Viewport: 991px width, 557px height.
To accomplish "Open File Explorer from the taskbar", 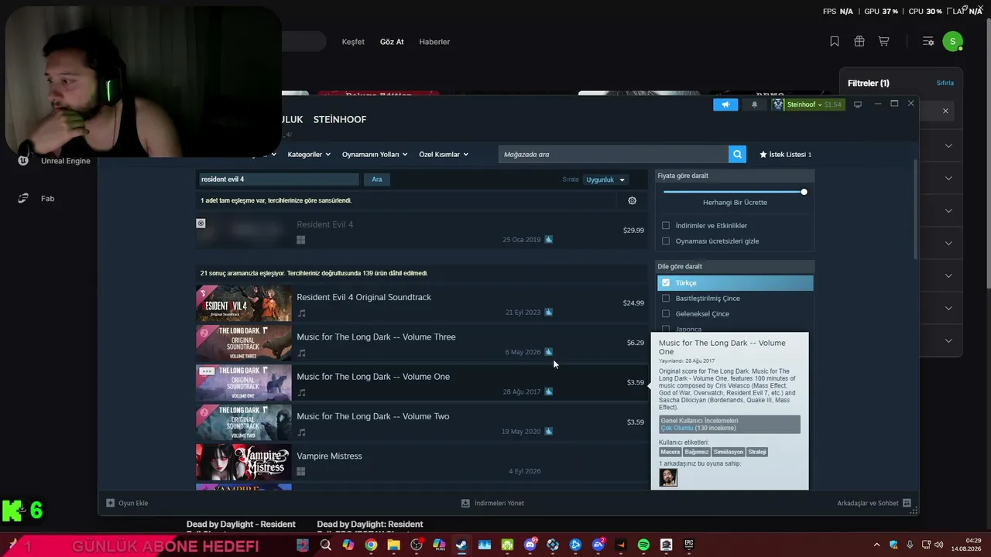I will (393, 545).
